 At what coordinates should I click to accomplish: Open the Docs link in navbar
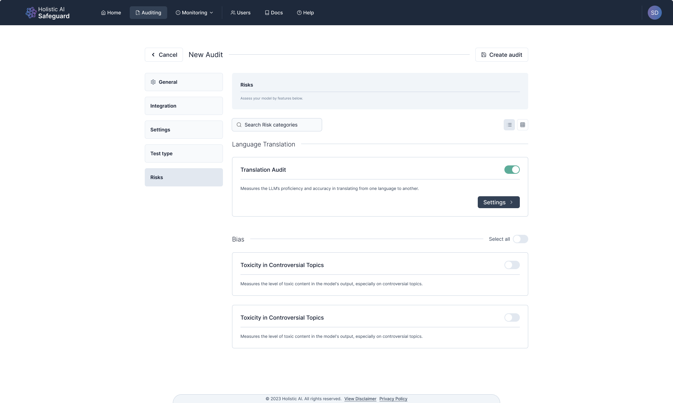coord(274,13)
